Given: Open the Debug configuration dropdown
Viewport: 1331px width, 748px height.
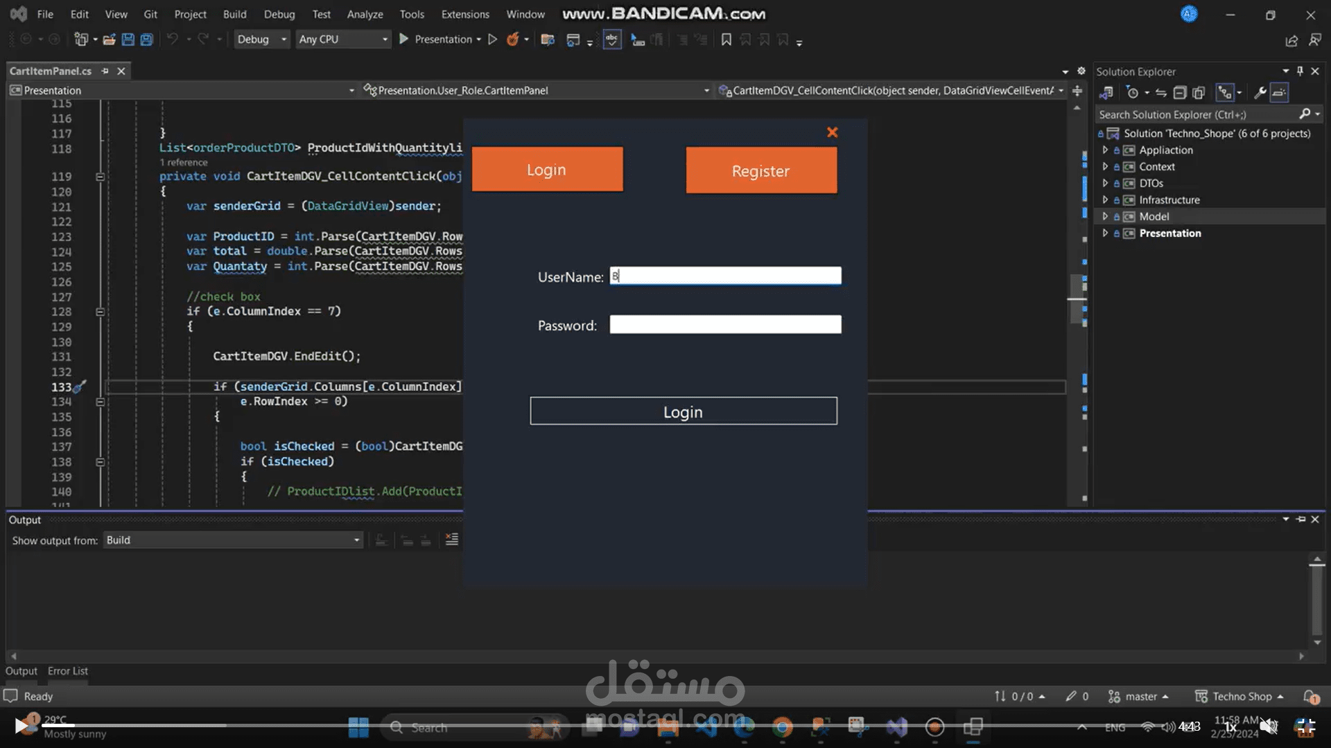Looking at the screenshot, I should click(x=261, y=39).
